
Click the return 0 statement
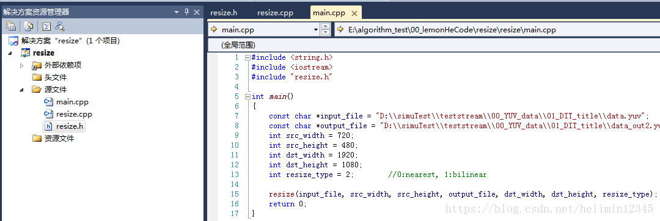(288, 204)
